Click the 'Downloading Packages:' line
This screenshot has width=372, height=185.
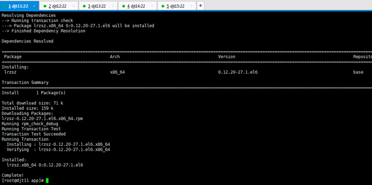click(27, 114)
